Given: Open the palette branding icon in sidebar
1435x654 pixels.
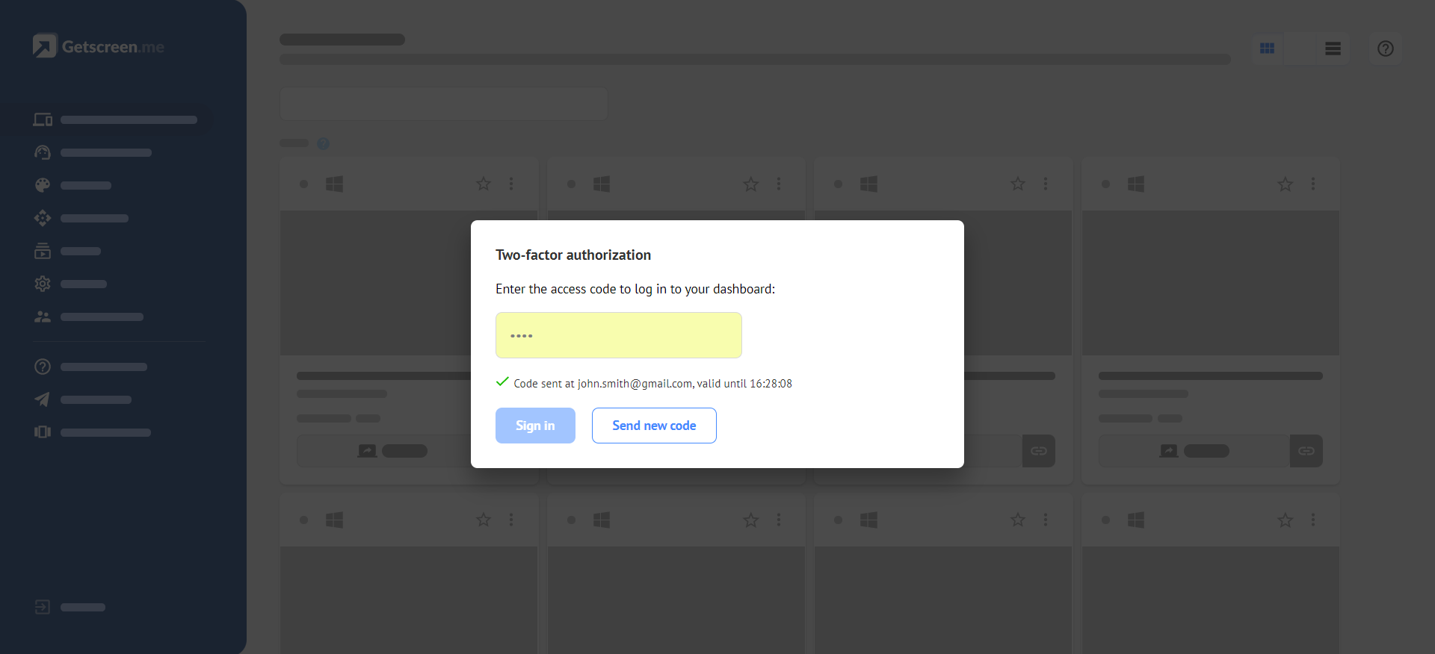Looking at the screenshot, I should click(x=43, y=185).
